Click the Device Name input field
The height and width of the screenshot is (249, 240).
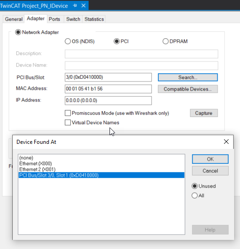pos(141,66)
